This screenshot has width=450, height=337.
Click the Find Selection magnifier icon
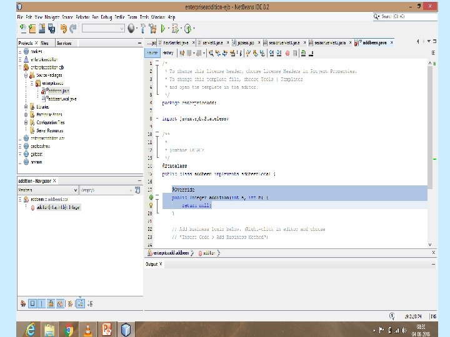click(x=211, y=53)
